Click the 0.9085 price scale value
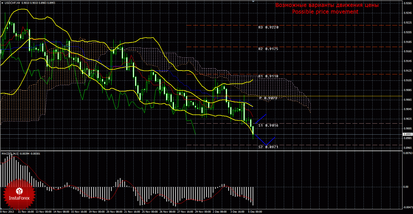Image resolution: width=413 pixels, height=214 pixels. pyautogui.click(x=407, y=90)
